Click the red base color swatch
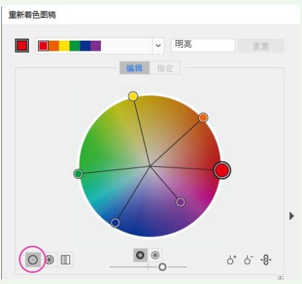 [22, 46]
